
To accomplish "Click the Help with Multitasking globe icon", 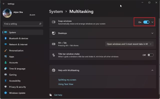I will pos(53,70).
